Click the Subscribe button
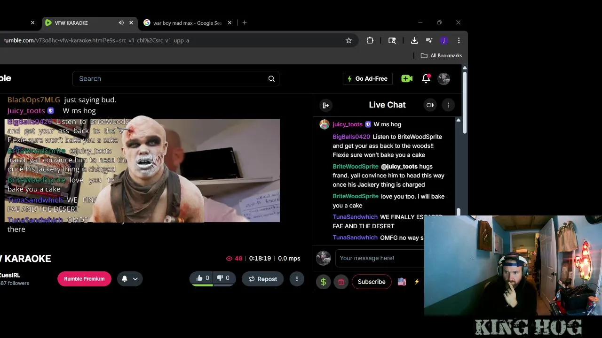Image resolution: width=602 pixels, height=338 pixels. pos(372,282)
